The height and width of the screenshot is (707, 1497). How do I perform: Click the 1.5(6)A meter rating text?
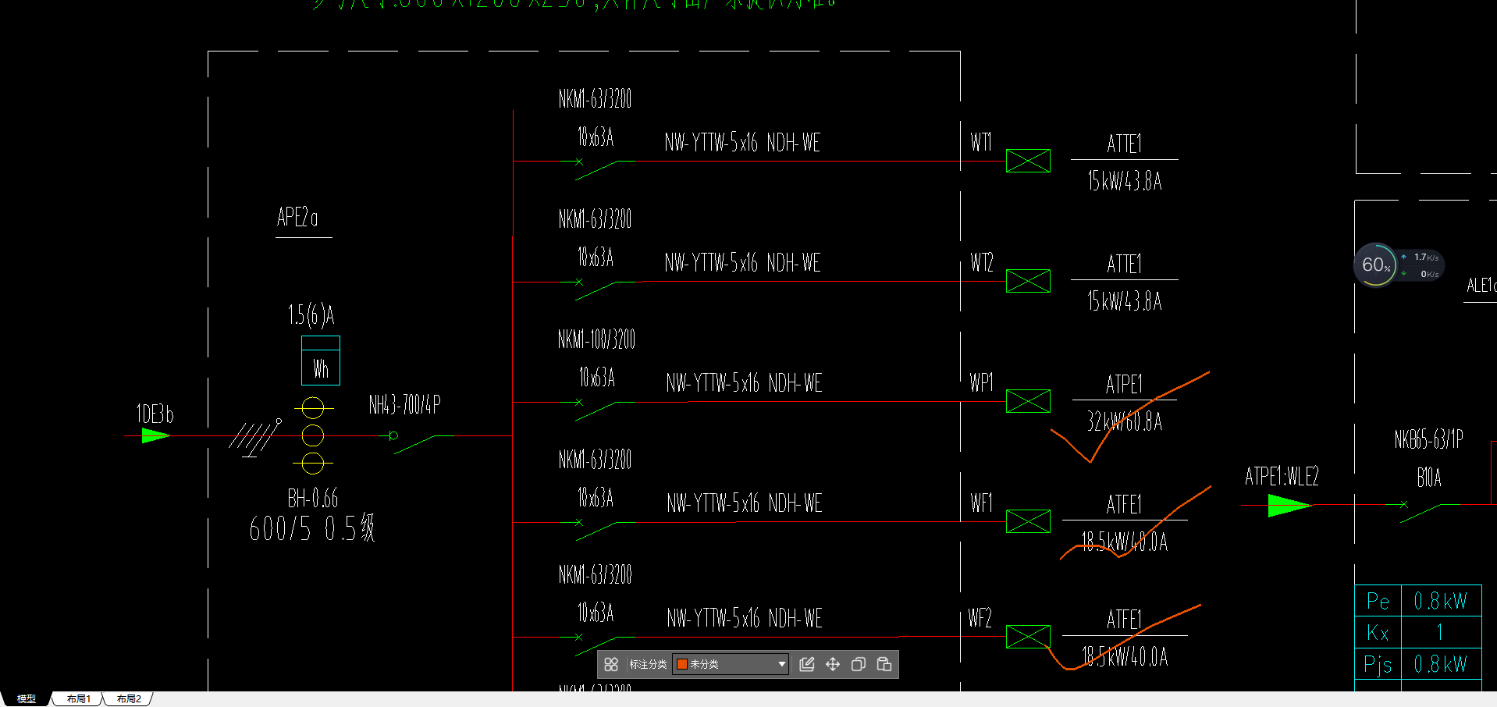tap(311, 314)
